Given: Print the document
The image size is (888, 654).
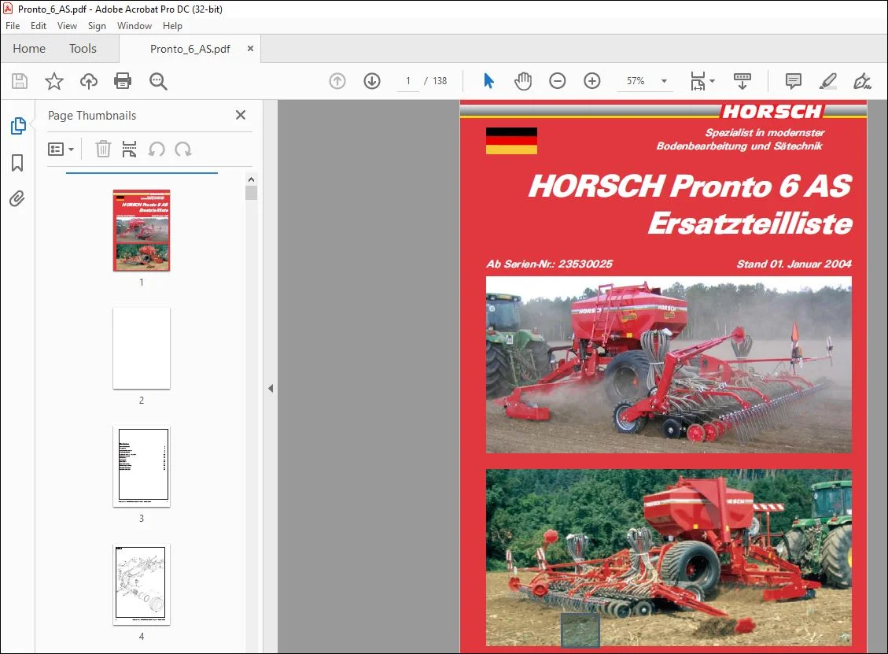Looking at the screenshot, I should click(x=123, y=81).
